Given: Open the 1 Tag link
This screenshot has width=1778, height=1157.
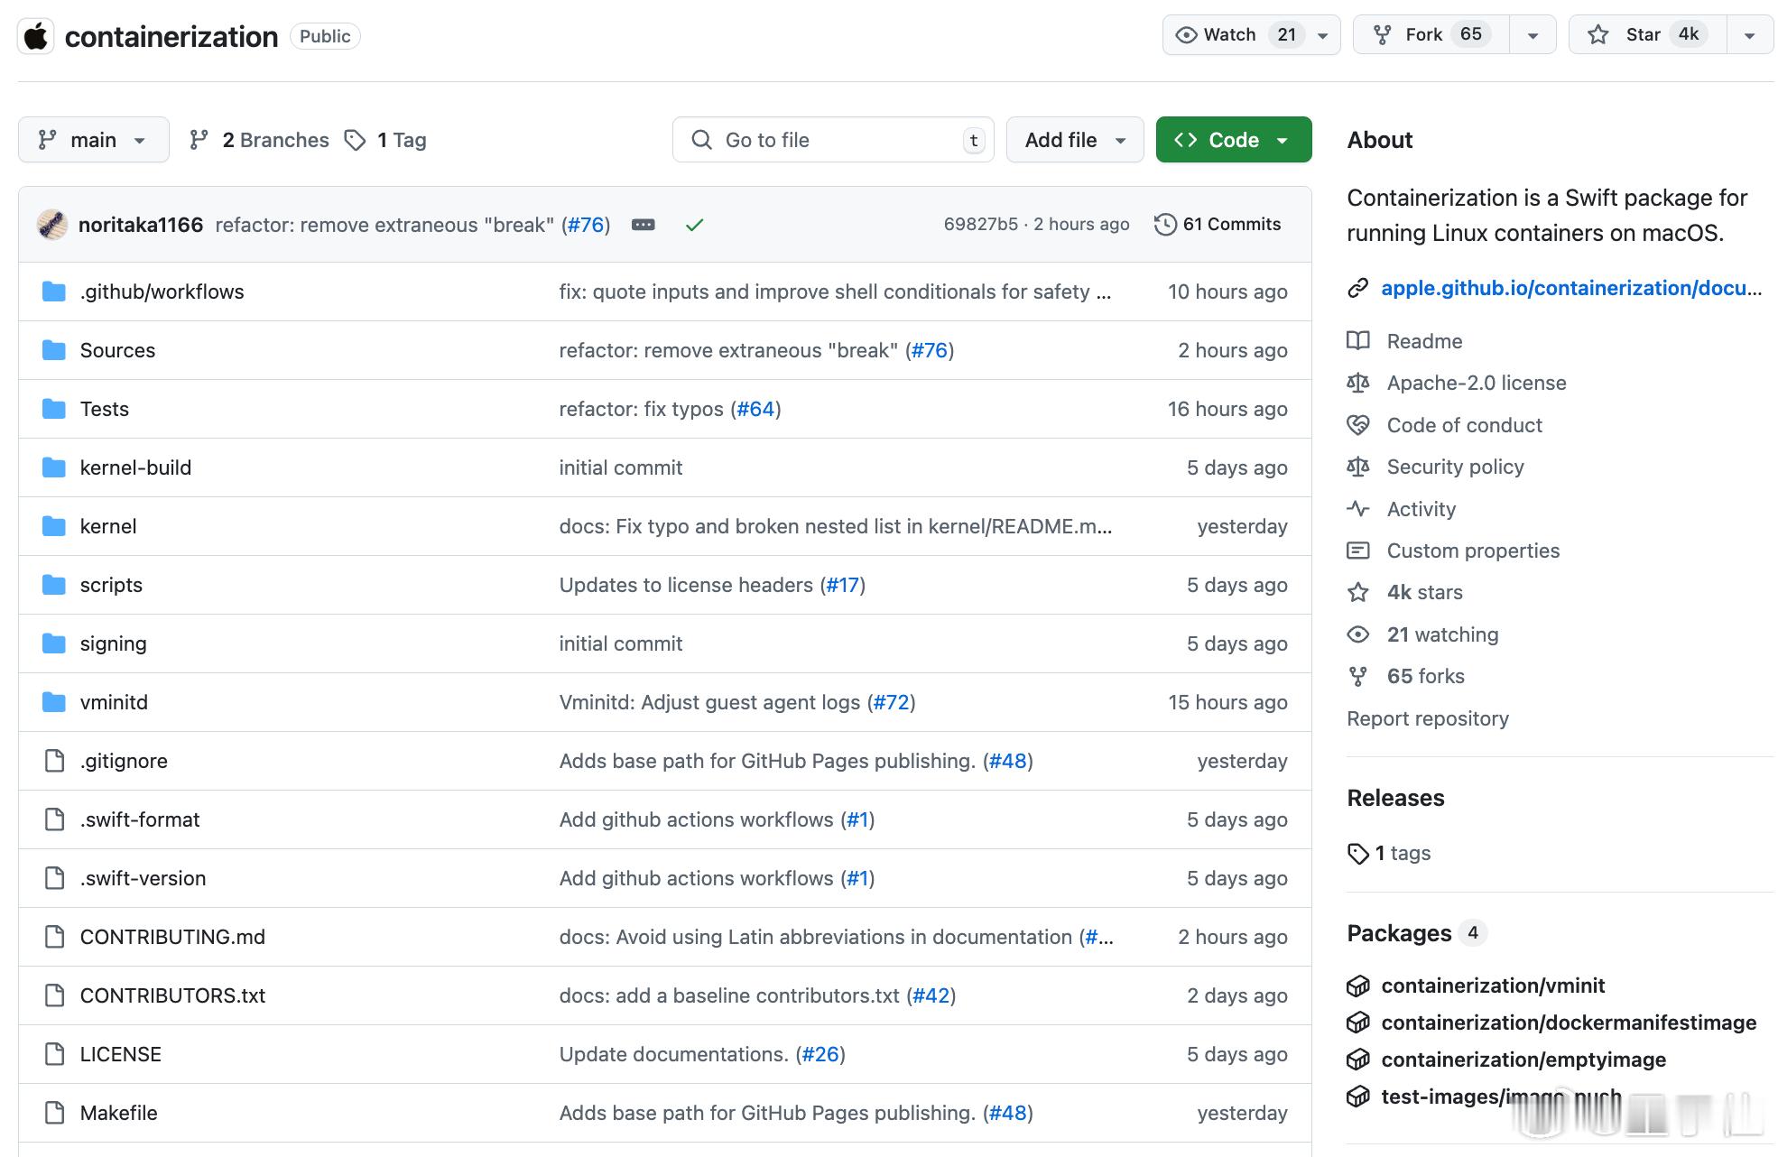Looking at the screenshot, I should click(386, 140).
